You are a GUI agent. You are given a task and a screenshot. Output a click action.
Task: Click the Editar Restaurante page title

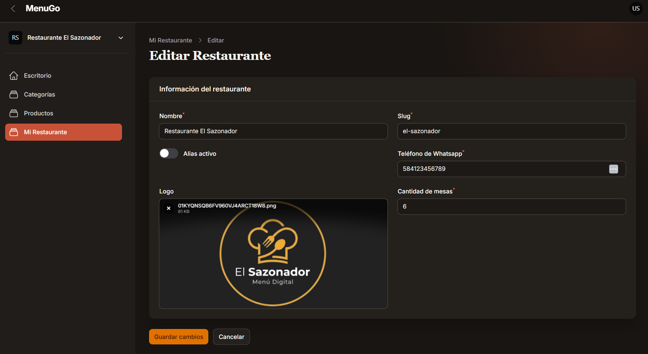(210, 55)
